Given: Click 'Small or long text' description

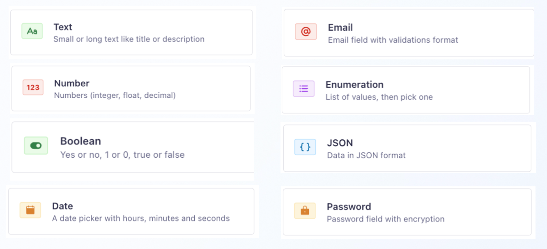Looking at the screenshot, I should pos(129,39).
